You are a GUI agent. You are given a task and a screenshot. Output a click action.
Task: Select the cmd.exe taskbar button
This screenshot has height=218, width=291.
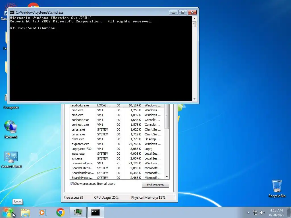[x=95, y=212]
